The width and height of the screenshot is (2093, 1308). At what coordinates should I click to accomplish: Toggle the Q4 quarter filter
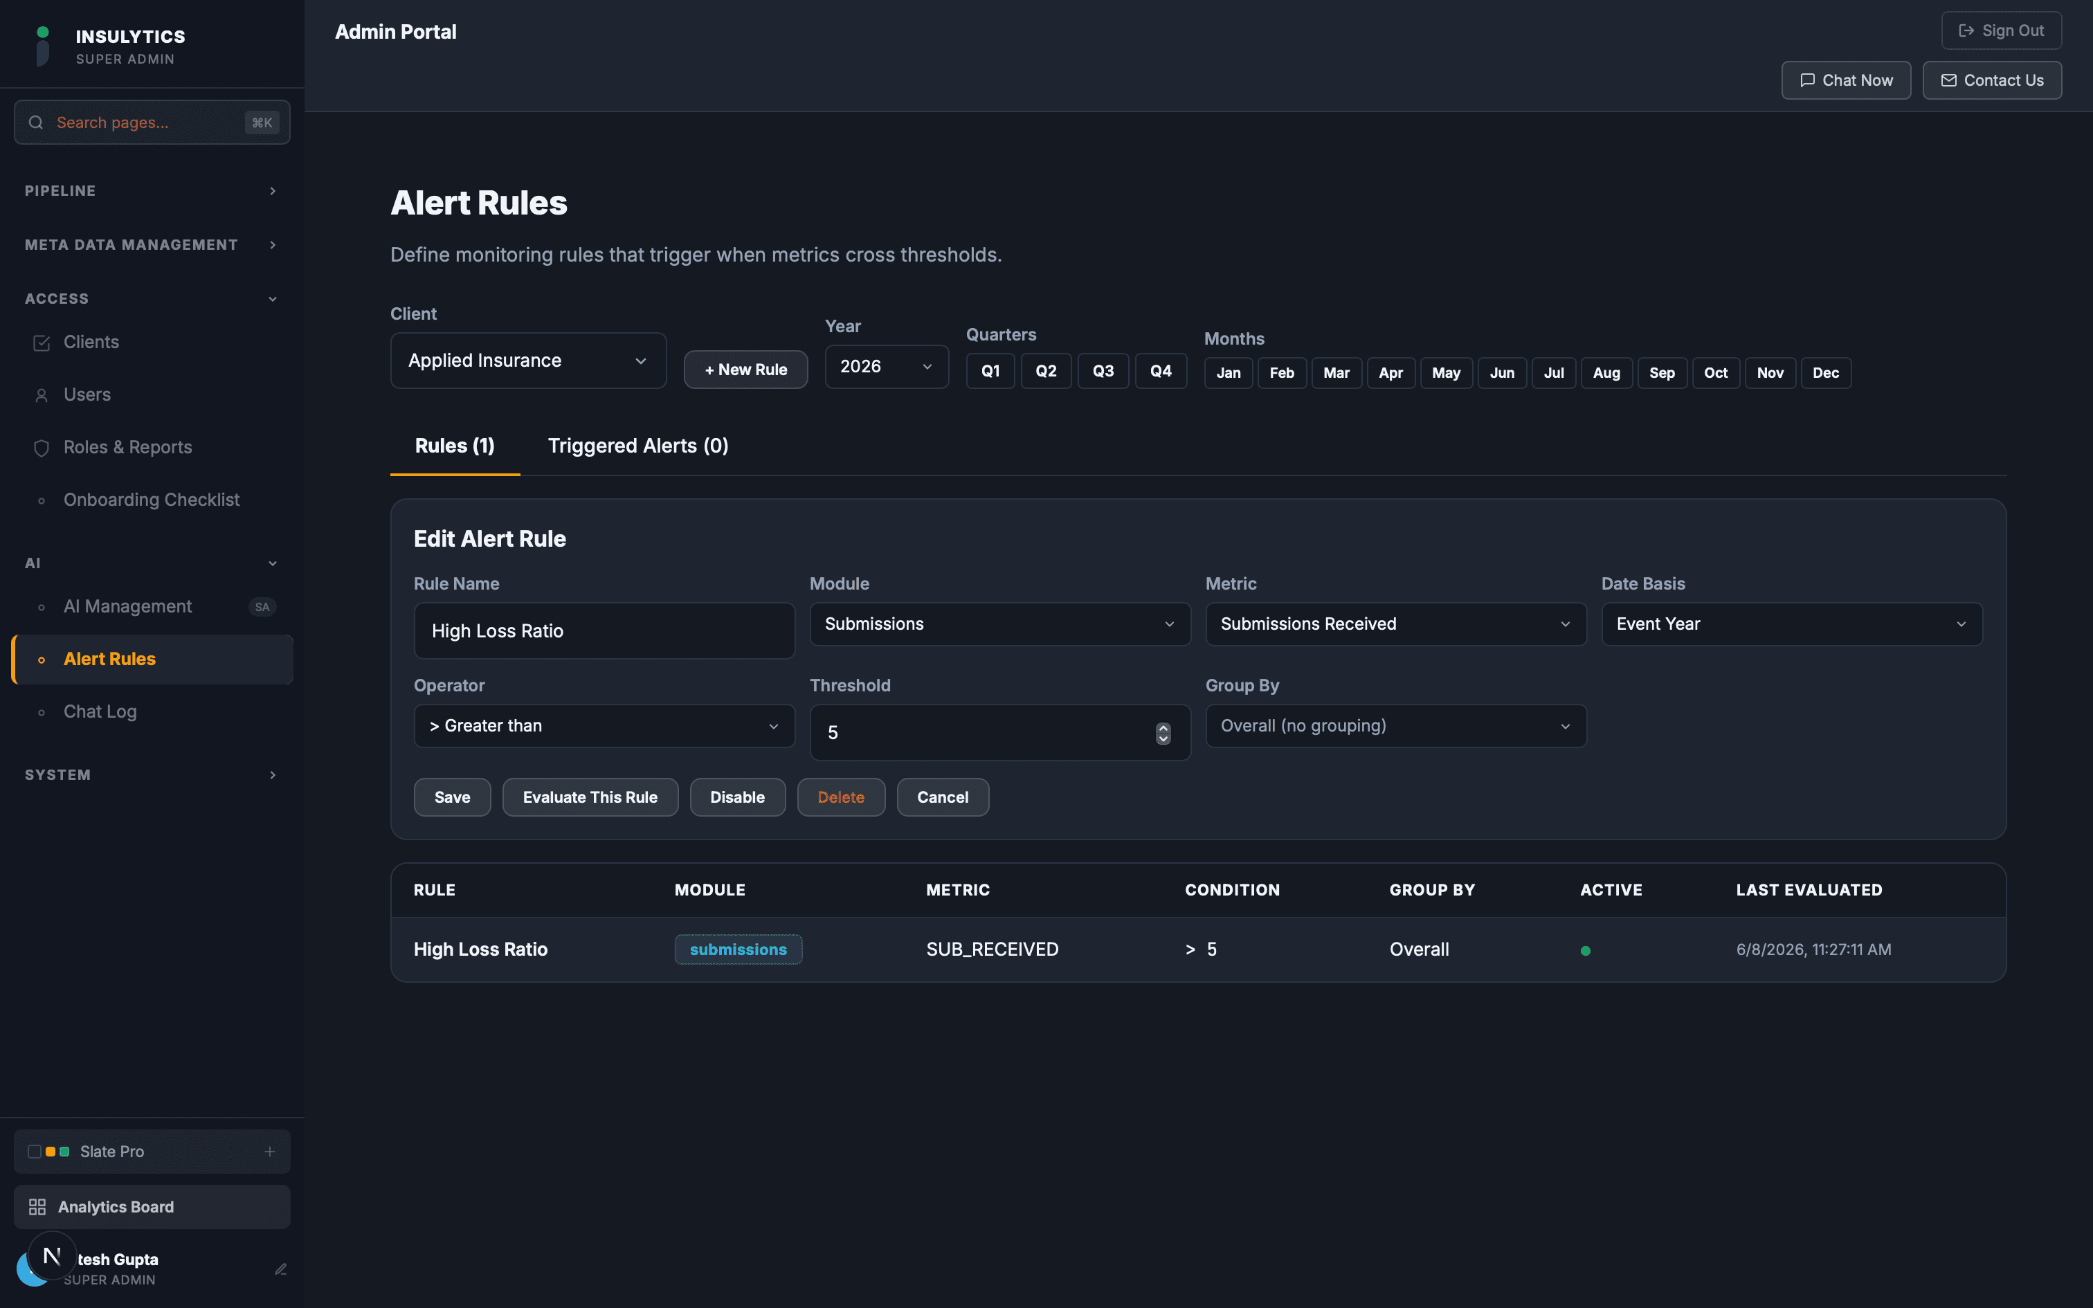coord(1161,371)
